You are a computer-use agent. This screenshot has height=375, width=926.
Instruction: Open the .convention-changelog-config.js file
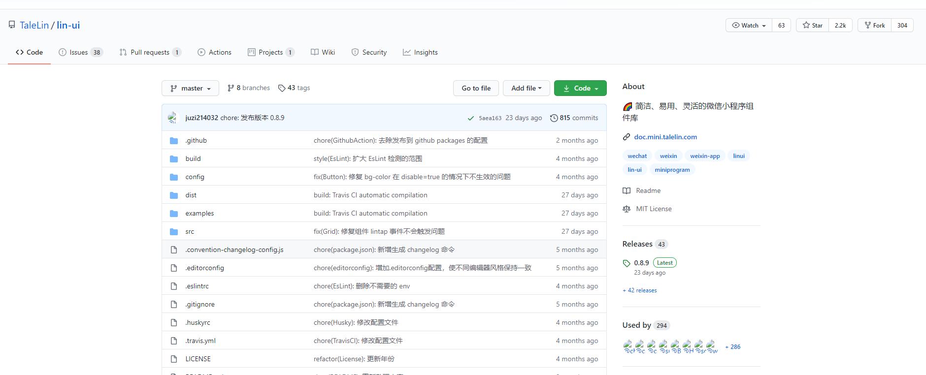(x=234, y=250)
